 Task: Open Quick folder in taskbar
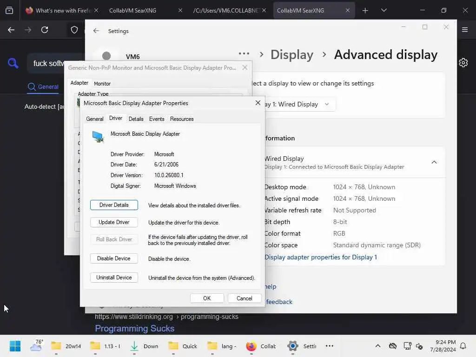(183, 346)
